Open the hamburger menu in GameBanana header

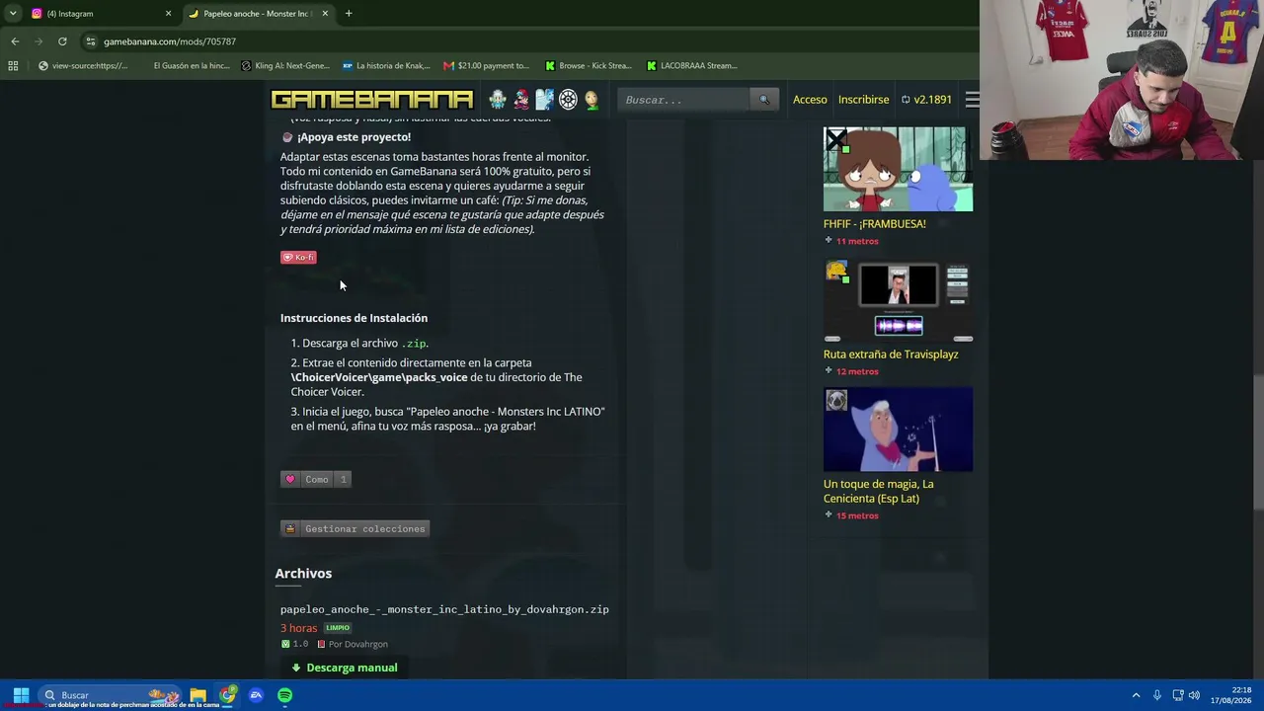point(972,100)
